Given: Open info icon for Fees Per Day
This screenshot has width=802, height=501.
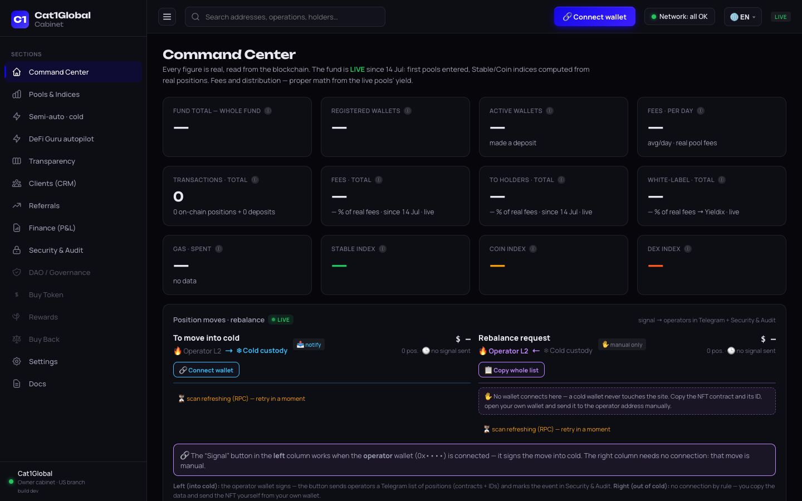Looking at the screenshot, I should click(x=701, y=111).
